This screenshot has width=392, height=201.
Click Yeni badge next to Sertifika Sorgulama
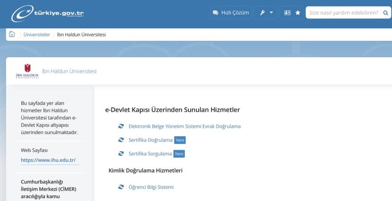point(179,154)
